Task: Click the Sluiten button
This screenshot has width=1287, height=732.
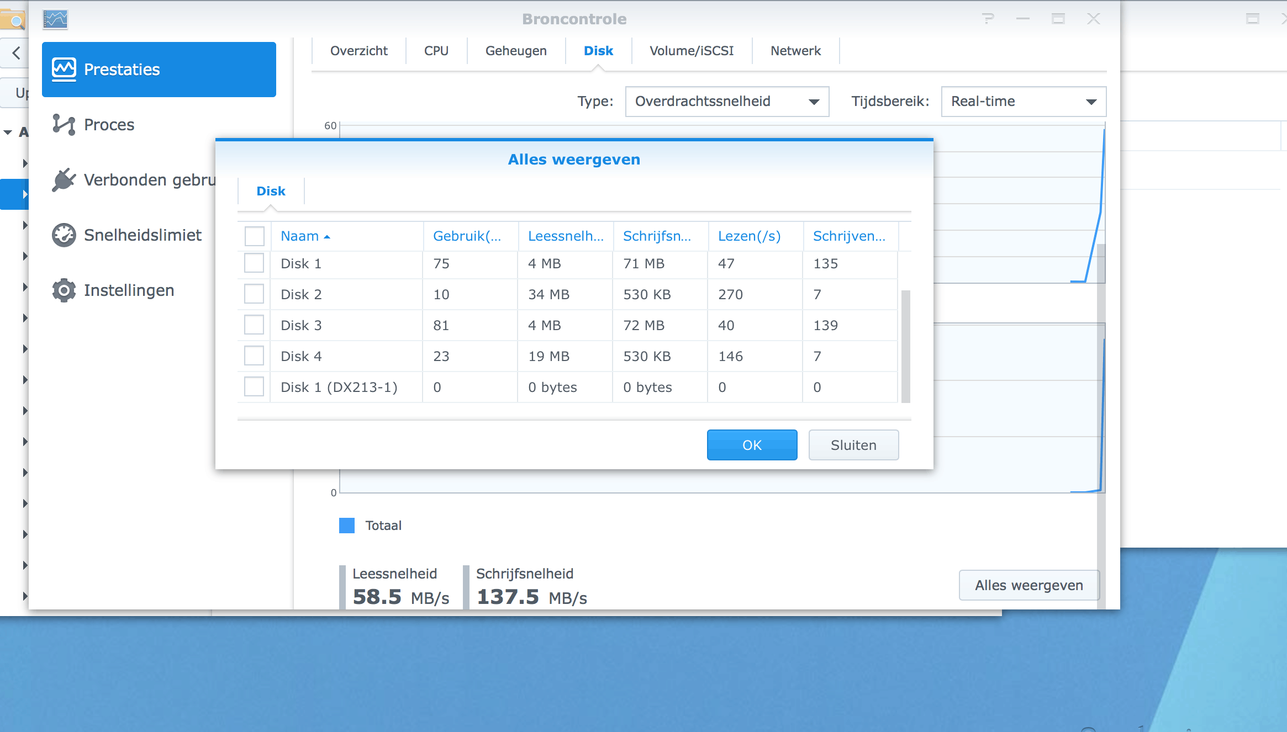Action: click(x=853, y=445)
